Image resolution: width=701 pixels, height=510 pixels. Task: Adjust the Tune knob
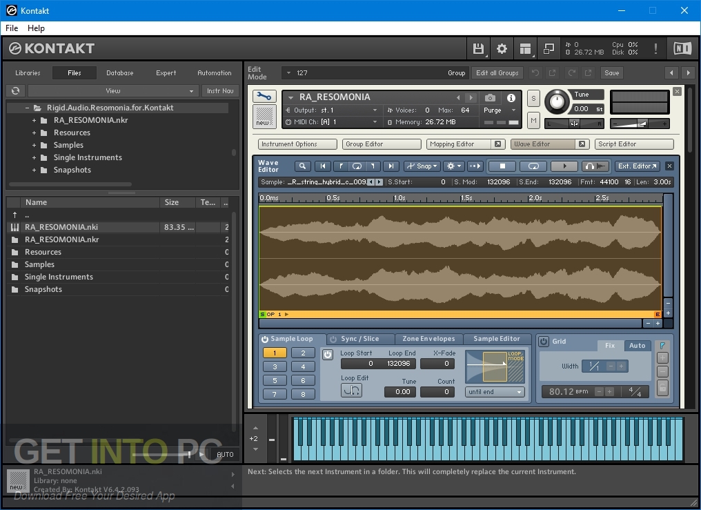click(x=557, y=101)
